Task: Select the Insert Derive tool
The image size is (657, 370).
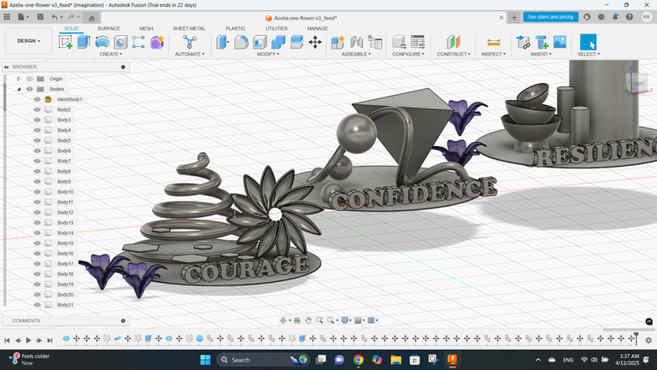Action: [x=523, y=42]
